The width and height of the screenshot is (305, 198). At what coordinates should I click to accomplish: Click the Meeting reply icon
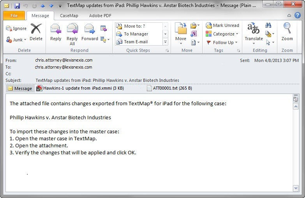[104, 28]
